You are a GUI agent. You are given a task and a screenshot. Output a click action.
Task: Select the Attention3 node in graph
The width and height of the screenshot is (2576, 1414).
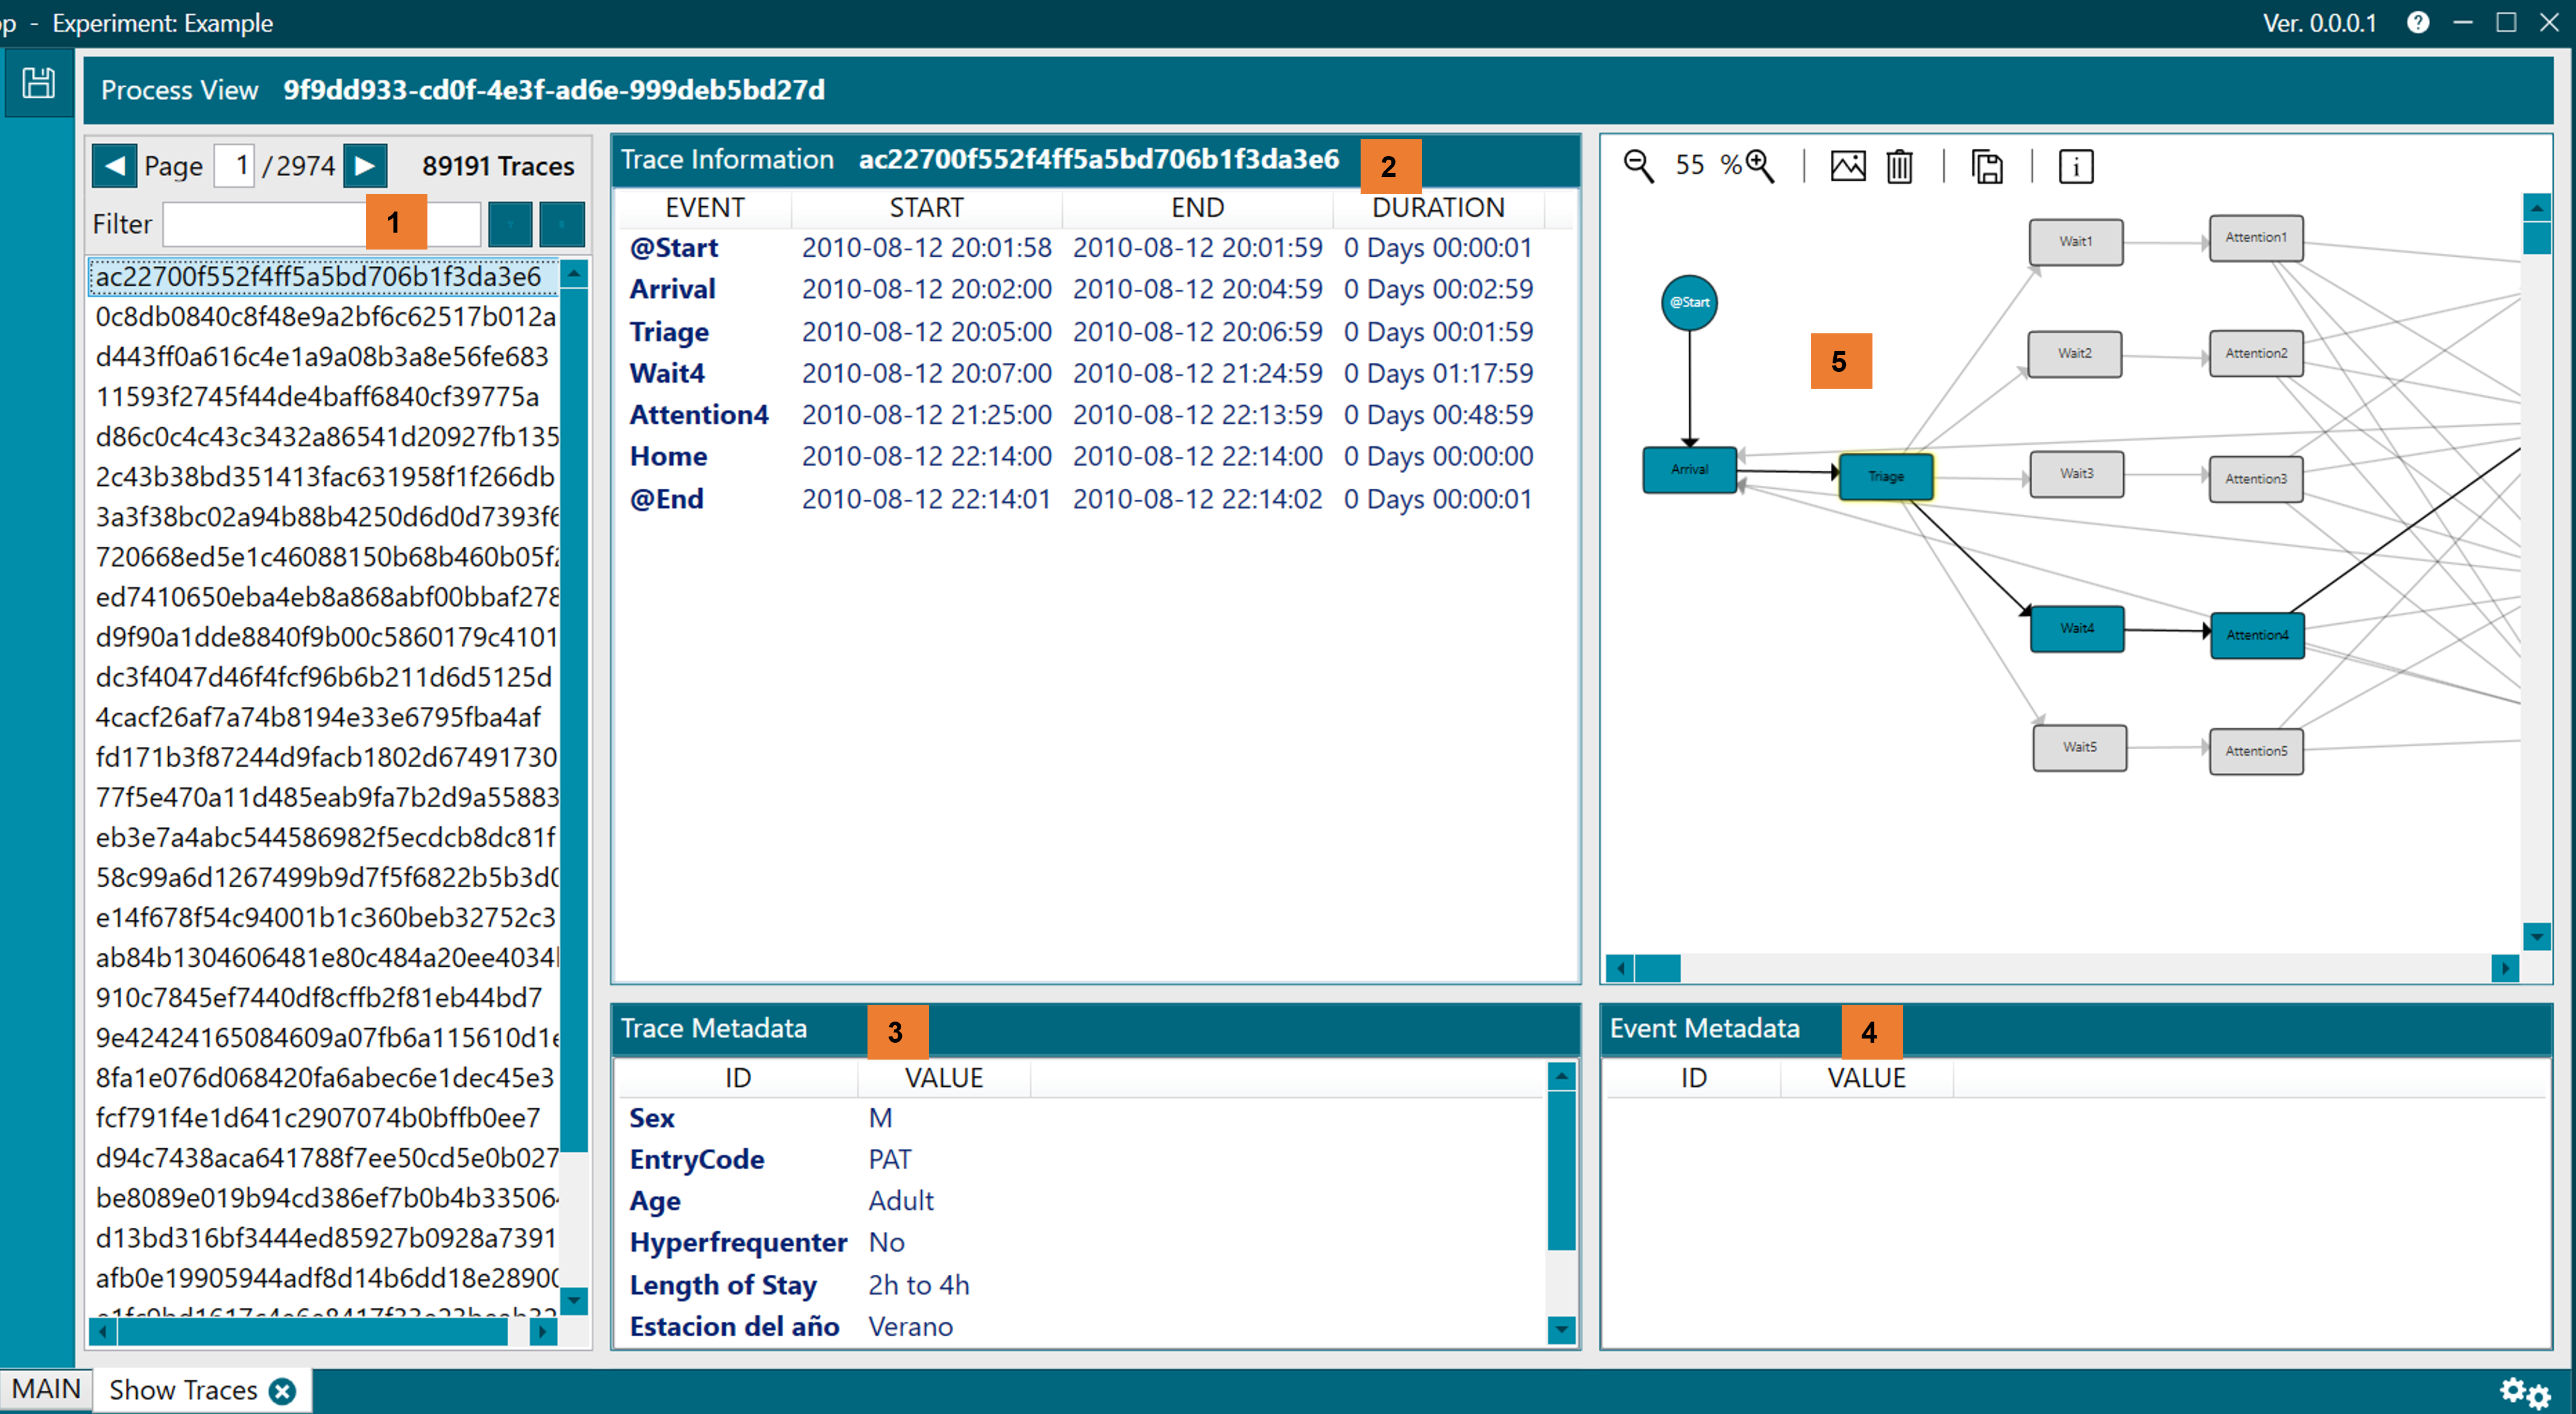click(2256, 479)
